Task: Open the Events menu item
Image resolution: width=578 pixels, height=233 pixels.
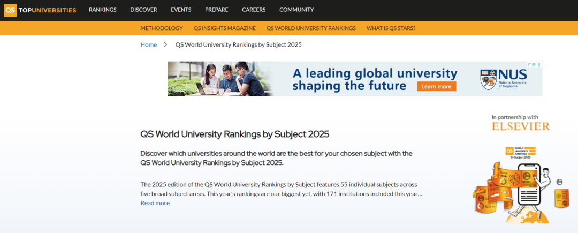Action: coord(181,10)
